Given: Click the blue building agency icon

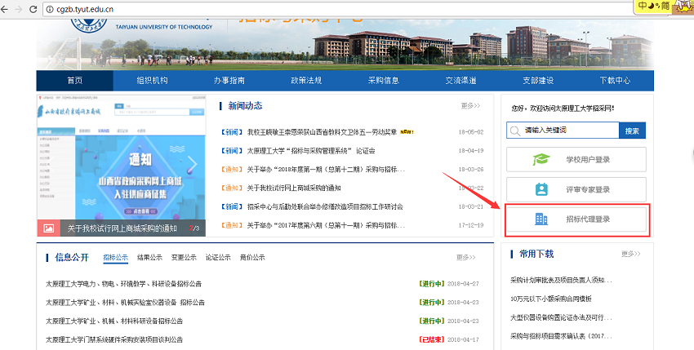Looking at the screenshot, I should pyautogui.click(x=541, y=219).
